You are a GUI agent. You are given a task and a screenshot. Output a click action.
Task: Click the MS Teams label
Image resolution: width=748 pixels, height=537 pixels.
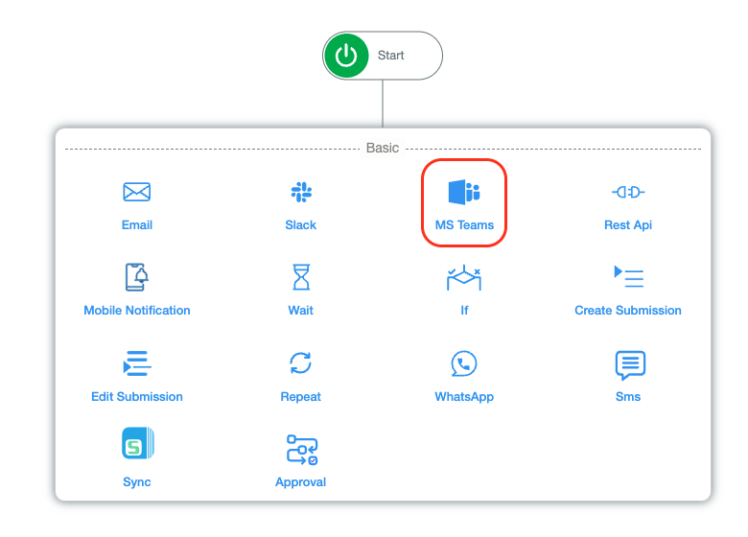pos(464,225)
